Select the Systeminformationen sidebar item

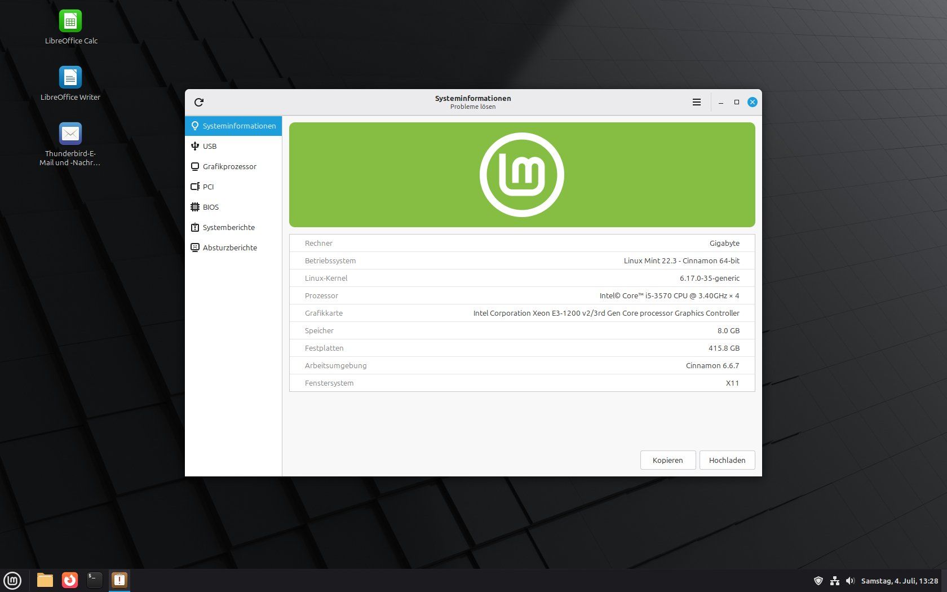click(233, 126)
